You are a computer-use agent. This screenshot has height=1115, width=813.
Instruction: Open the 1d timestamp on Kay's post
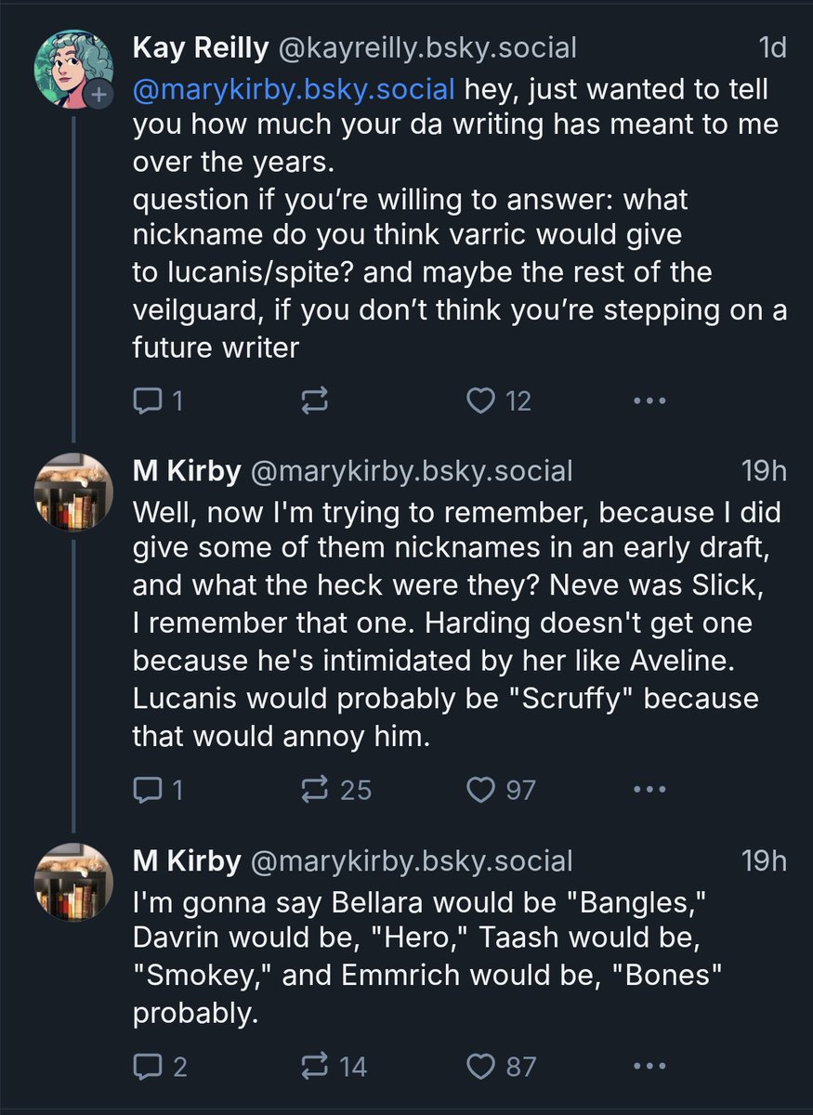[x=771, y=47]
